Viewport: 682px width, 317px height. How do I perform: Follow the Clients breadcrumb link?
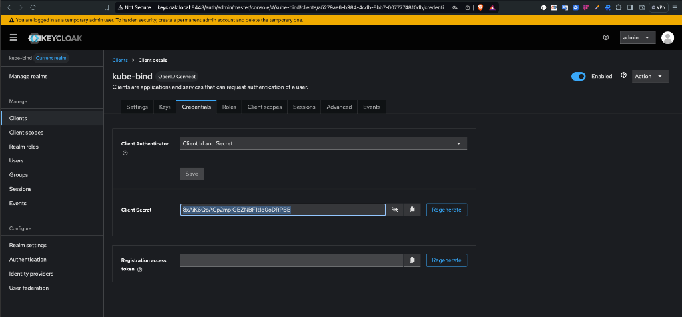pyautogui.click(x=120, y=60)
